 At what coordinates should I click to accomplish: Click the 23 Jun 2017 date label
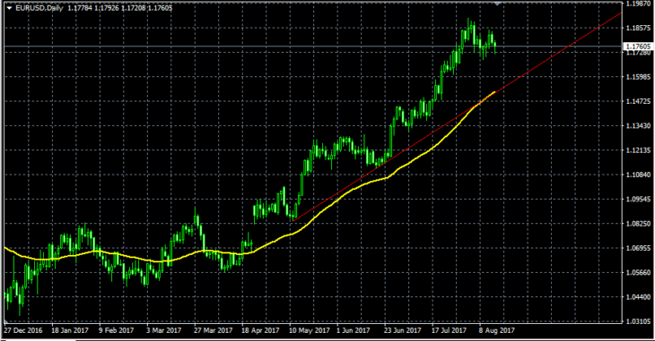[402, 330]
